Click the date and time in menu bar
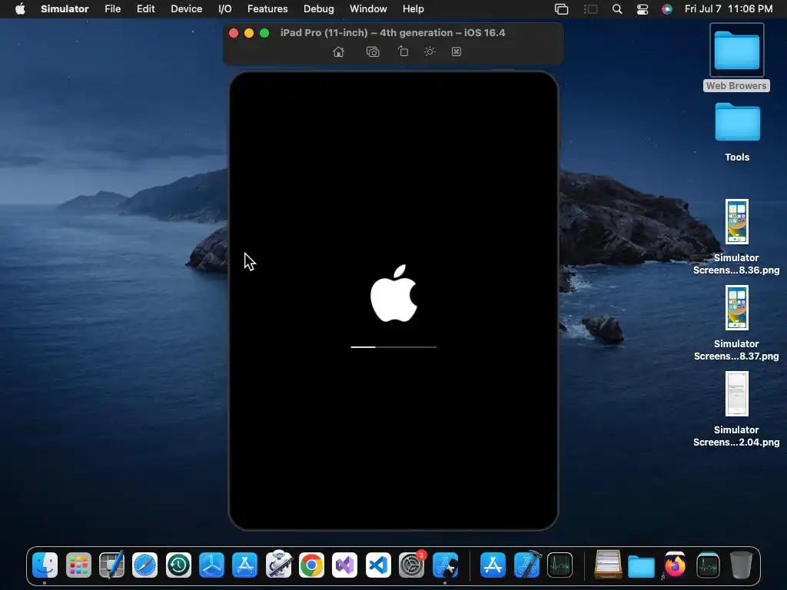Image resolution: width=787 pixels, height=590 pixels. [x=729, y=9]
